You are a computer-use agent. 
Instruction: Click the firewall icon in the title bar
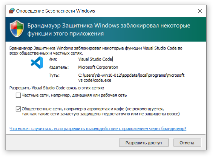tap(12, 11)
